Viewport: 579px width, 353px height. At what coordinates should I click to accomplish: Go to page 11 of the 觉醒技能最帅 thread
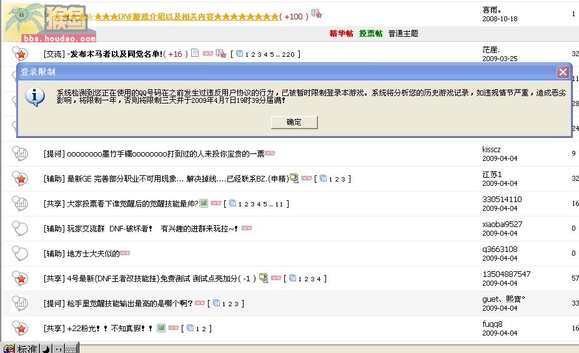tap(279, 205)
